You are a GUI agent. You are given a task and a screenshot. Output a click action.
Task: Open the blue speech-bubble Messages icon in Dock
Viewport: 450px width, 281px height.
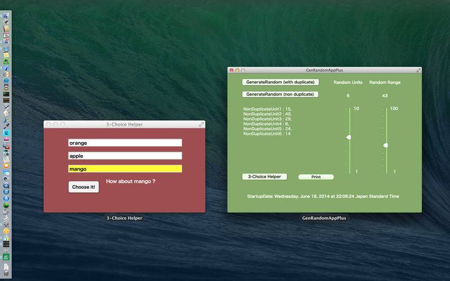coord(6,173)
